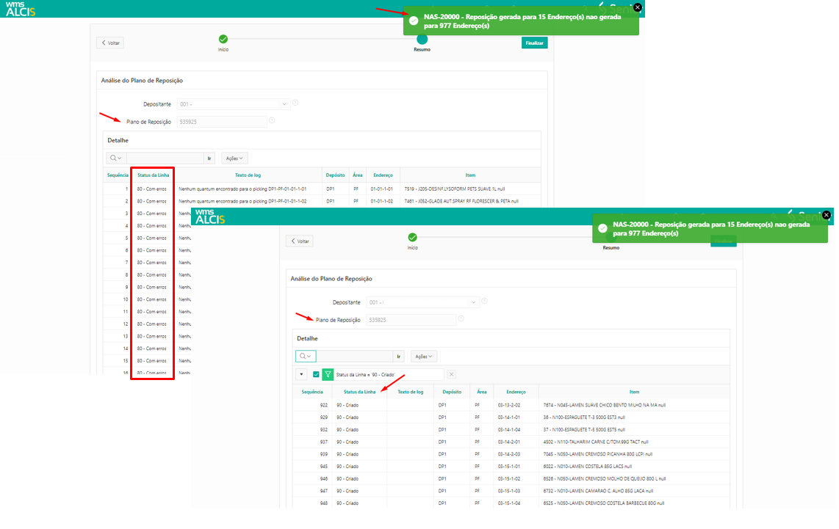
Task: Click item 7045 - N050-LAMEN CREMOSO PICANHA
Action: tap(598, 455)
